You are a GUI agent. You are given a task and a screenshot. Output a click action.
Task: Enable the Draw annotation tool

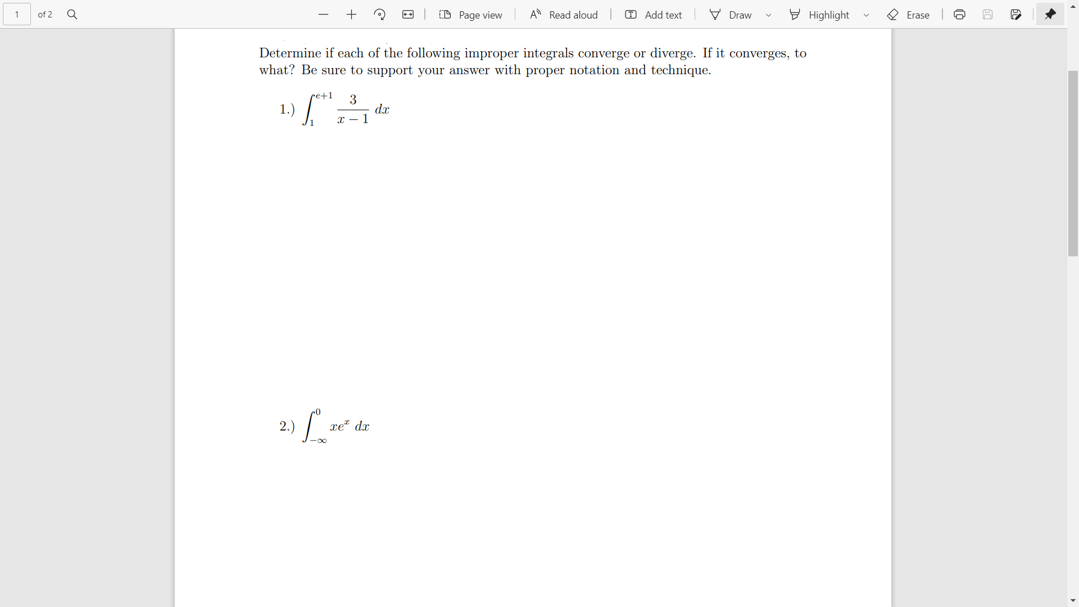[x=731, y=14]
